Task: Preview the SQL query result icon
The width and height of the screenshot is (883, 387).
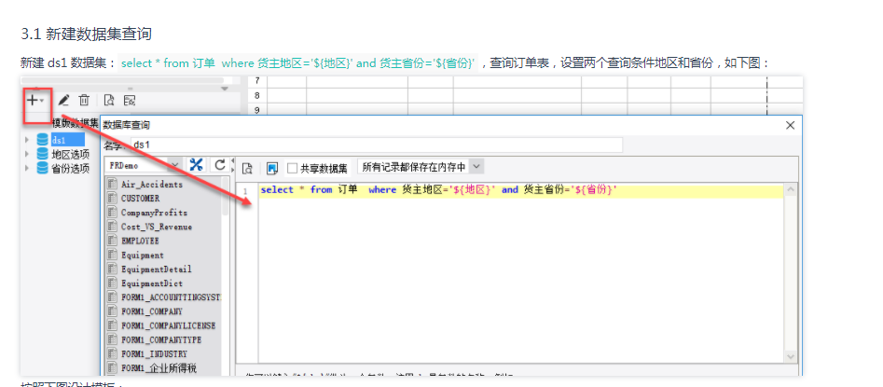Action: [x=247, y=168]
